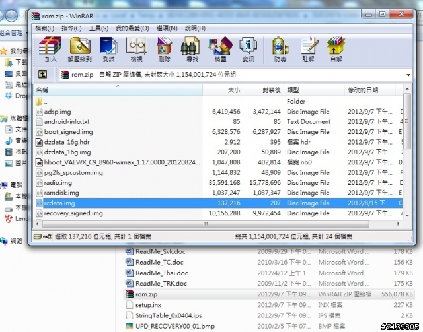Select recovery_signed.img row
423x332 pixels.
coord(219,213)
